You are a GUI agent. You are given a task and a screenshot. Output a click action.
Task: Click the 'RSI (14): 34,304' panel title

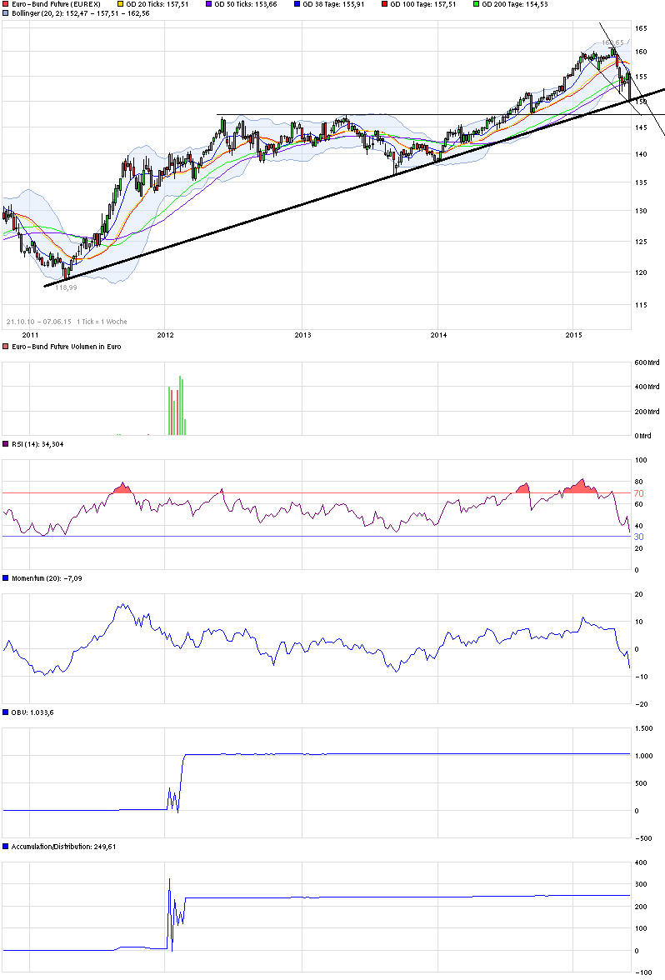[37, 444]
